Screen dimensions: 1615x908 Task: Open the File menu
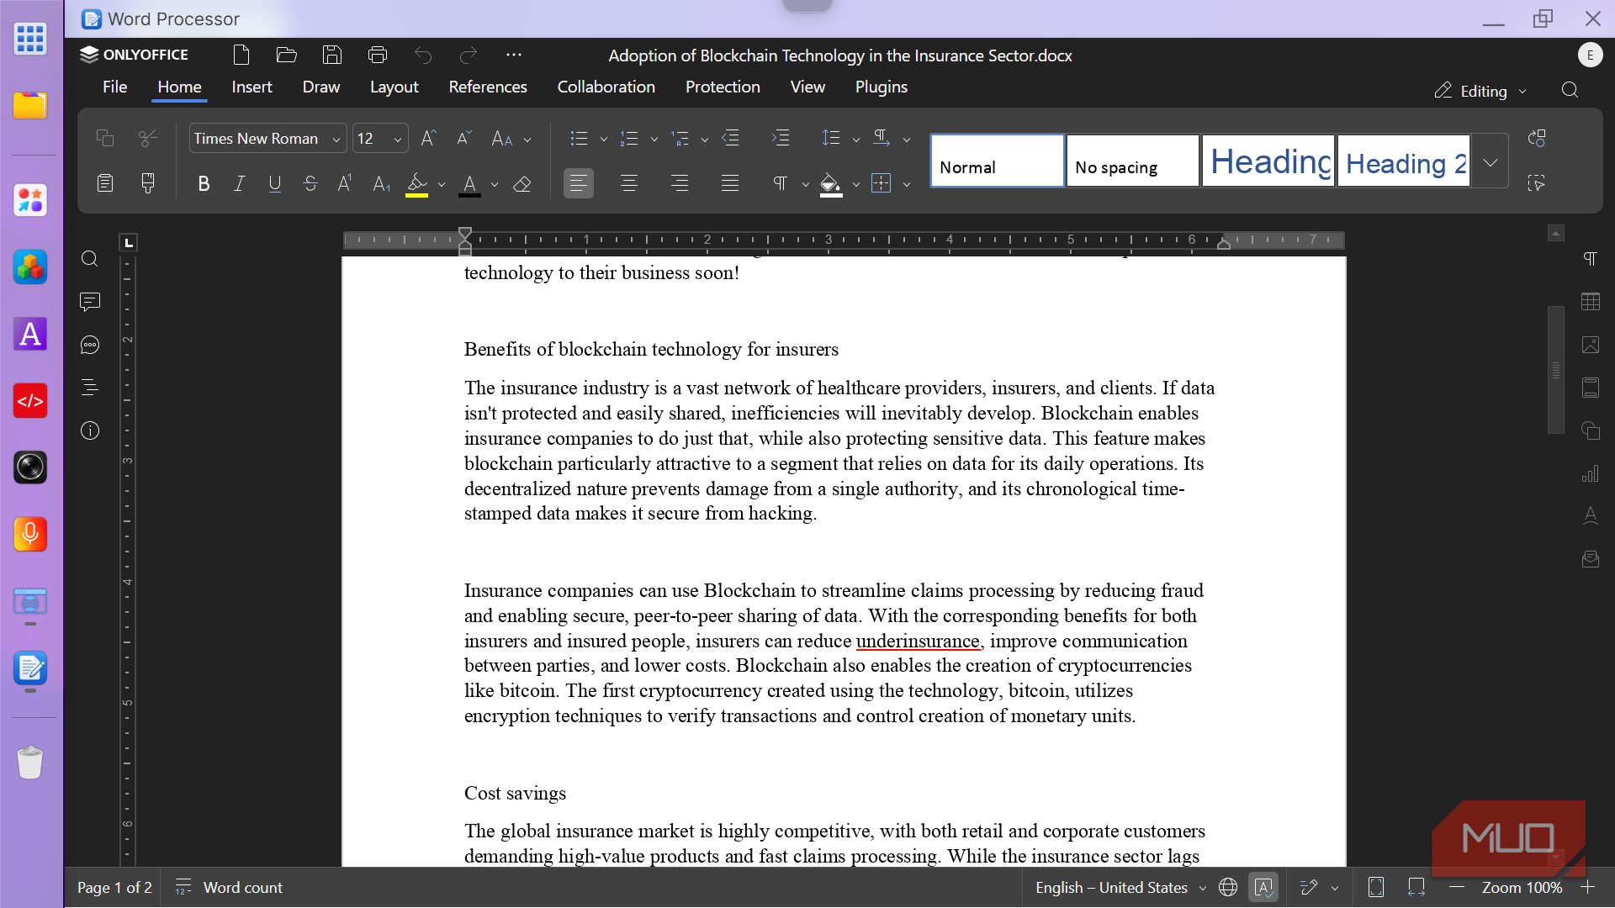[x=114, y=87]
